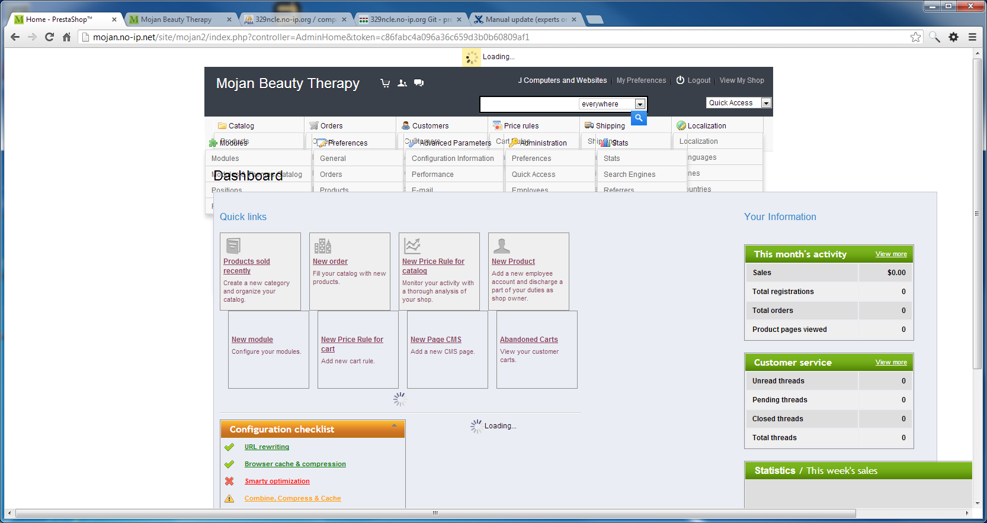The height and width of the screenshot is (523, 987).
Task: Open the 'everywhere' search scope dropdown
Action: (612, 104)
